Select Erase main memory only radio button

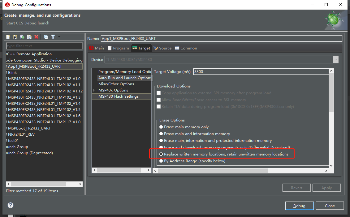coord(161,127)
